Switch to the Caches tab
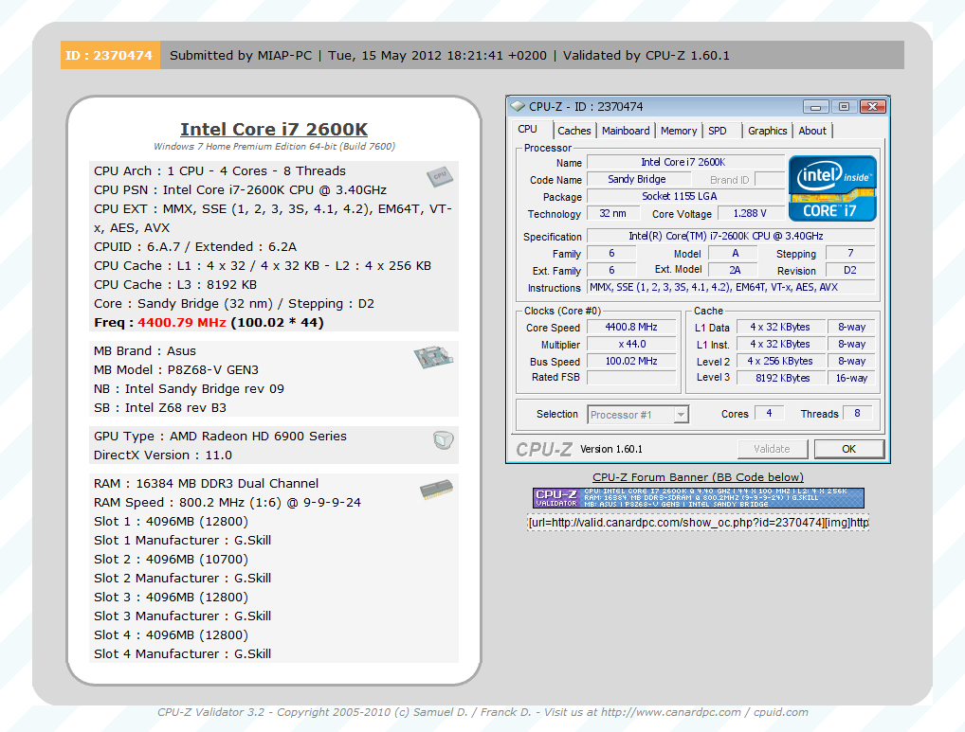The height and width of the screenshot is (732, 965). point(574,131)
